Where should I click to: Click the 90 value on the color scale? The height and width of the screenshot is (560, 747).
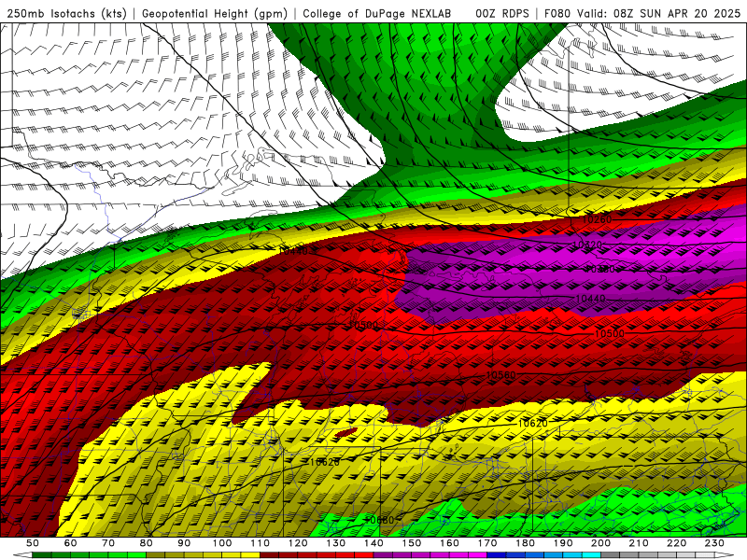point(184,543)
